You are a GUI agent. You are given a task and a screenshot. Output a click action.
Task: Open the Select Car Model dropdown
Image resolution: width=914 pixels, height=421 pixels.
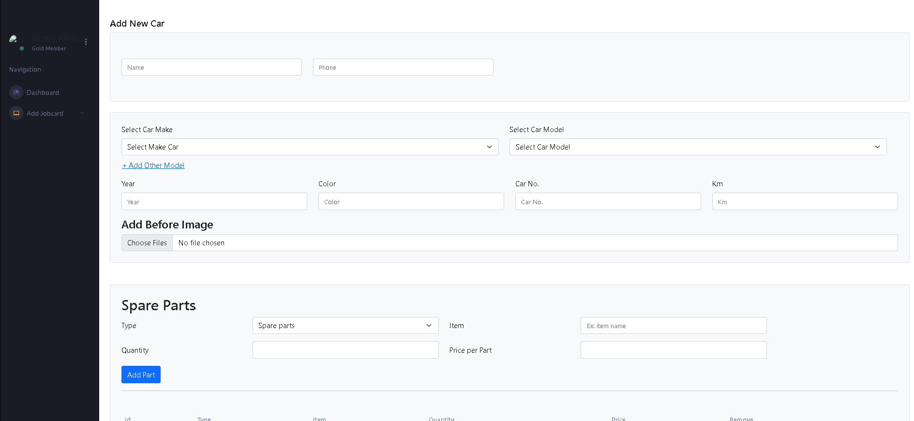(x=698, y=147)
